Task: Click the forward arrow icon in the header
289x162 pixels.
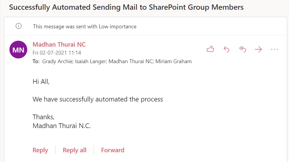Action: pyautogui.click(x=258, y=49)
